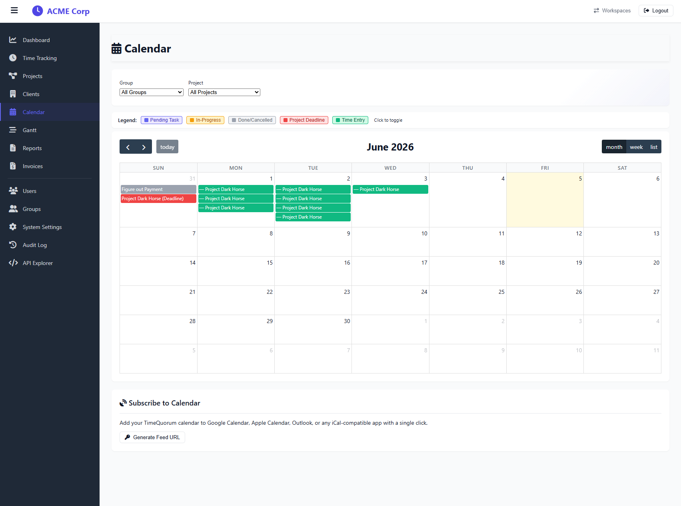Open Time Tracking from sidebar

point(50,58)
